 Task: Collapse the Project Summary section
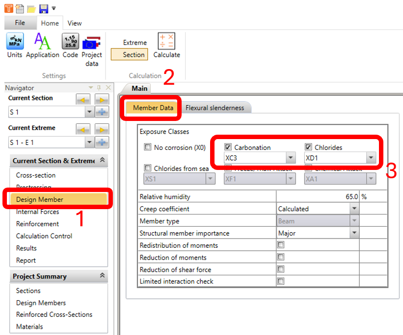(102, 276)
